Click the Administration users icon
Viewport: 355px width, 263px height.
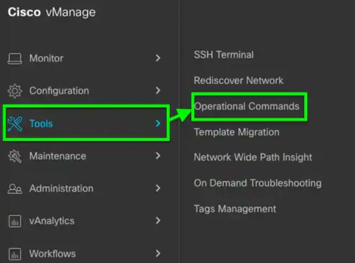15,189
